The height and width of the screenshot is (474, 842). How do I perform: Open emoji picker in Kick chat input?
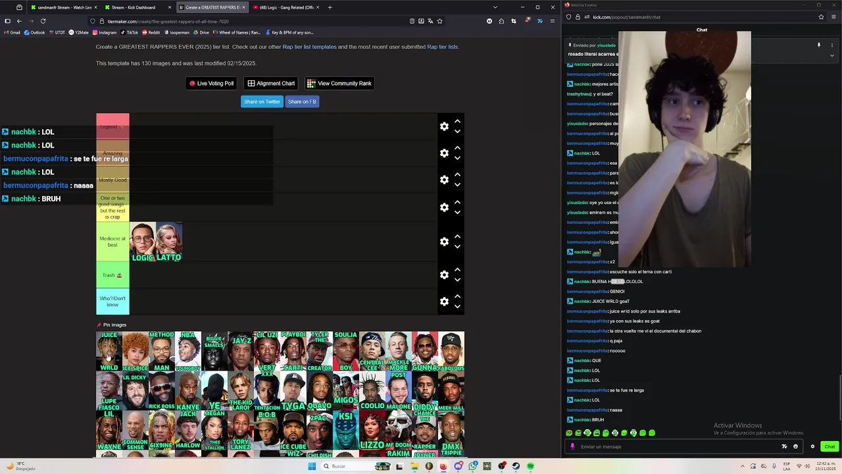[795, 446]
